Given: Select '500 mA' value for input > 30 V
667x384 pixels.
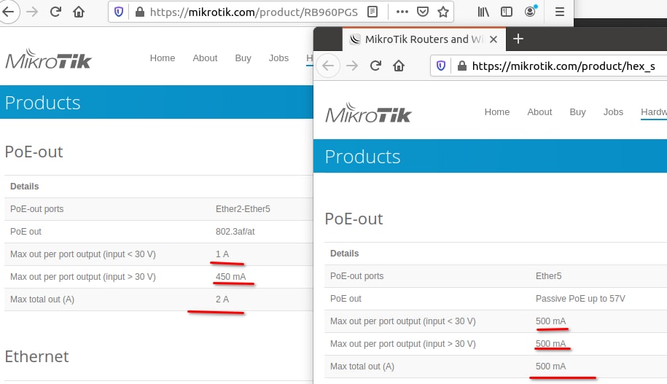Looking at the screenshot, I should [550, 344].
